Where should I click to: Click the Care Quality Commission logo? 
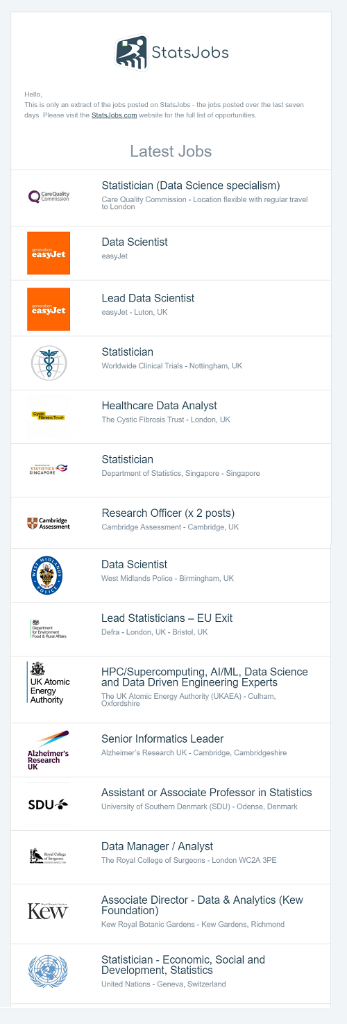pos(49,197)
